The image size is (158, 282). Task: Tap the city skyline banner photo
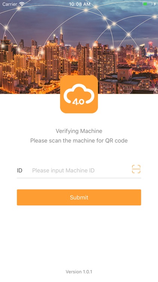click(x=79, y=47)
